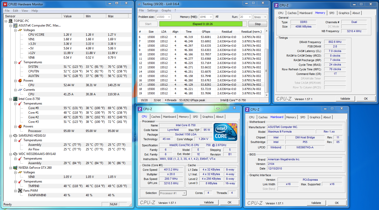The image size is (379, 210).
Task: Open the Memory (MiB) dropdown in LinX
Action: [211, 17]
